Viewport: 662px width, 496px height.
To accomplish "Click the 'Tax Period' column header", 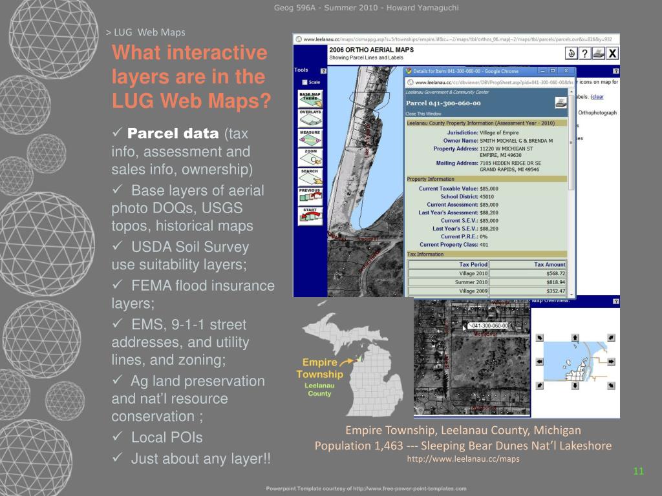I will point(449,264).
